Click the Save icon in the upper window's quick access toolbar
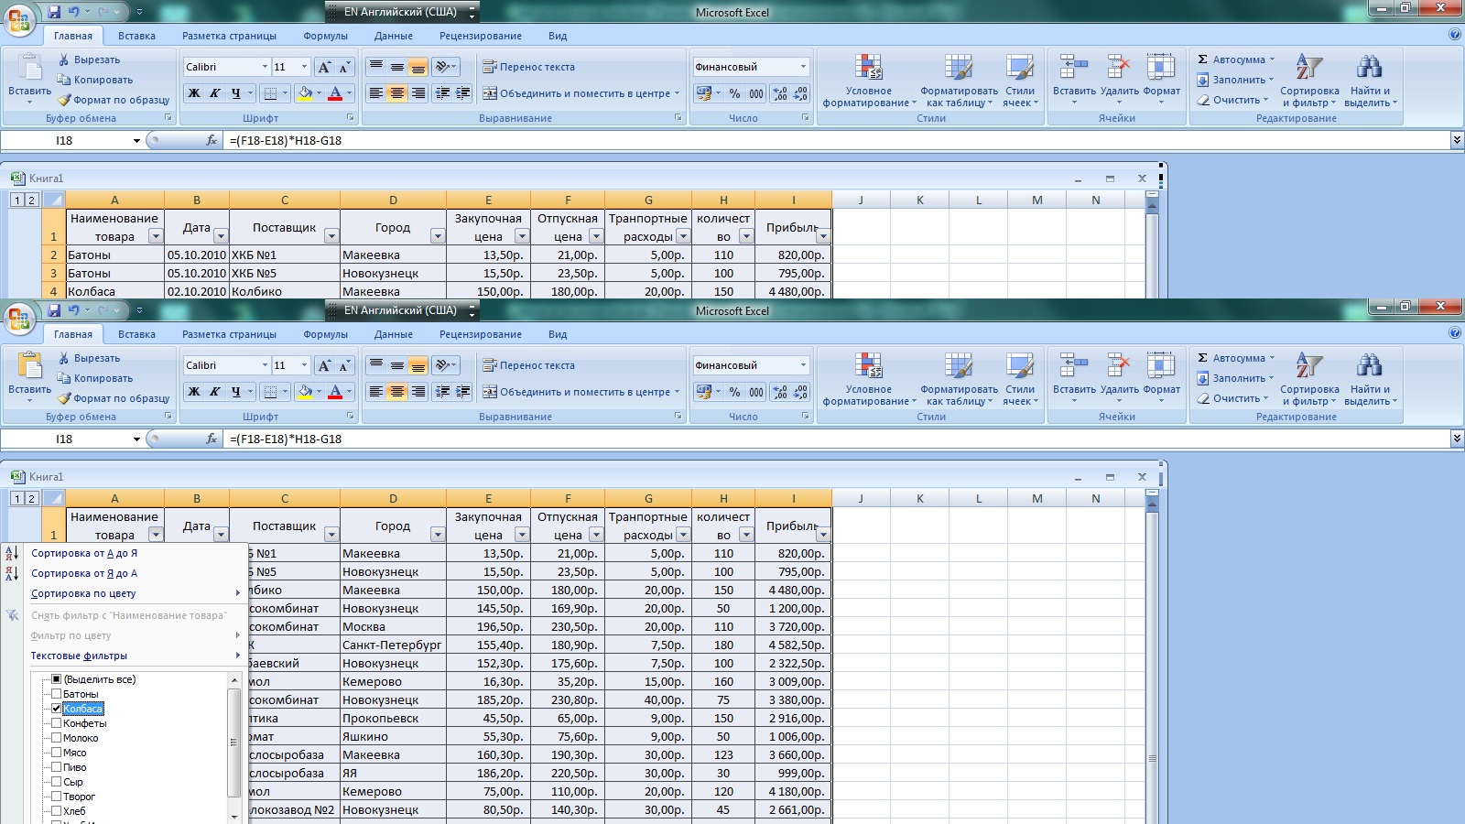 pyautogui.click(x=54, y=12)
